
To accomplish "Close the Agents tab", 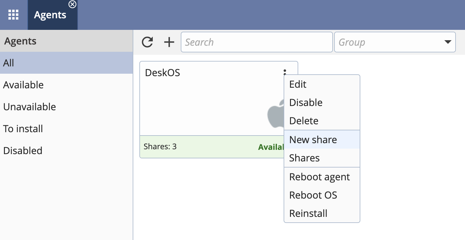I will pyautogui.click(x=72, y=5).
